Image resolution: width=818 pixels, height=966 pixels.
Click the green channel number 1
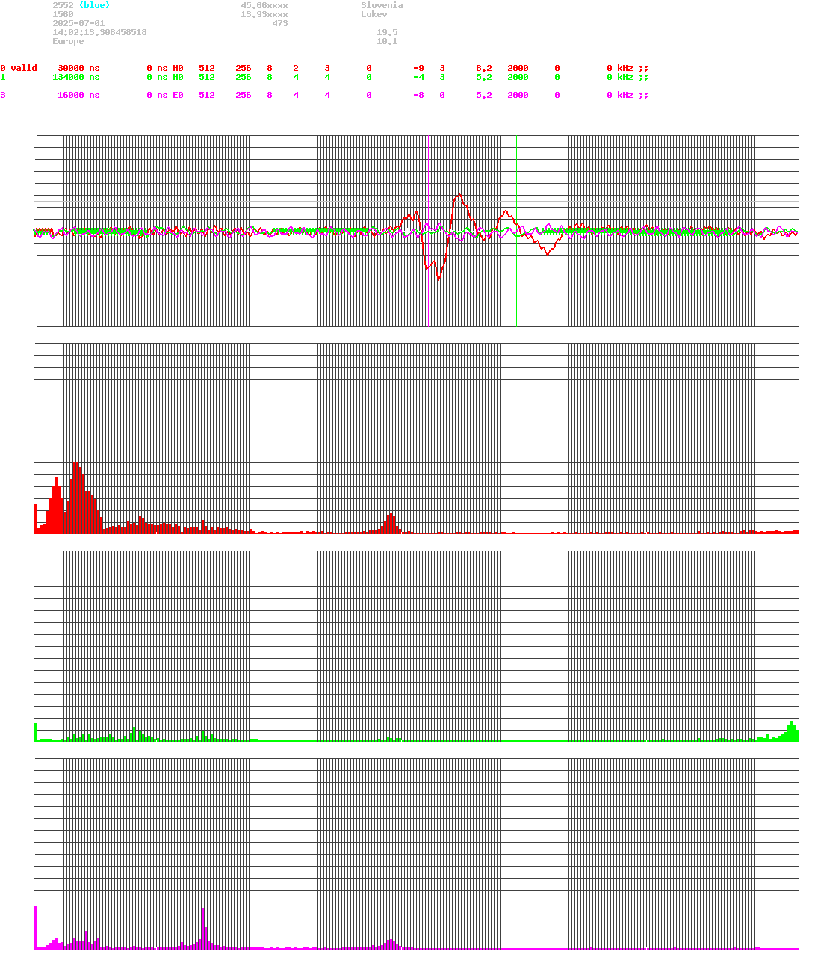3,77
